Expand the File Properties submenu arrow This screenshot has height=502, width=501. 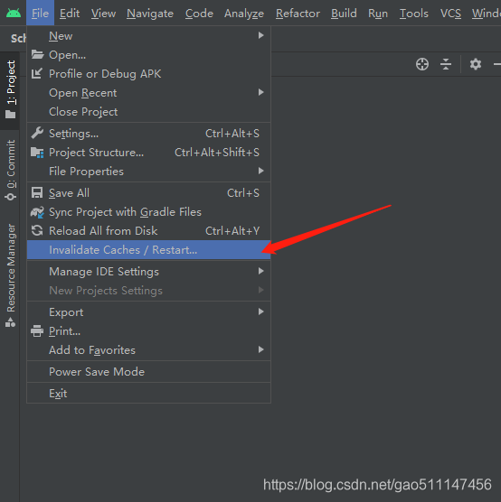coord(261,171)
